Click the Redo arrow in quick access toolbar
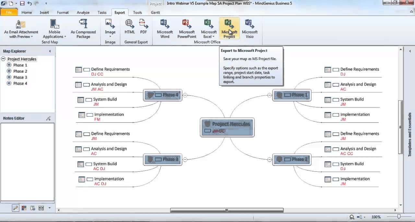This screenshot has height=222, width=415. [x=37, y=3]
